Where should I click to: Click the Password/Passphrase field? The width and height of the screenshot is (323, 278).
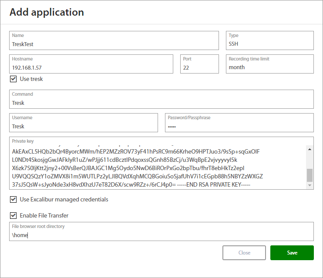click(239, 126)
